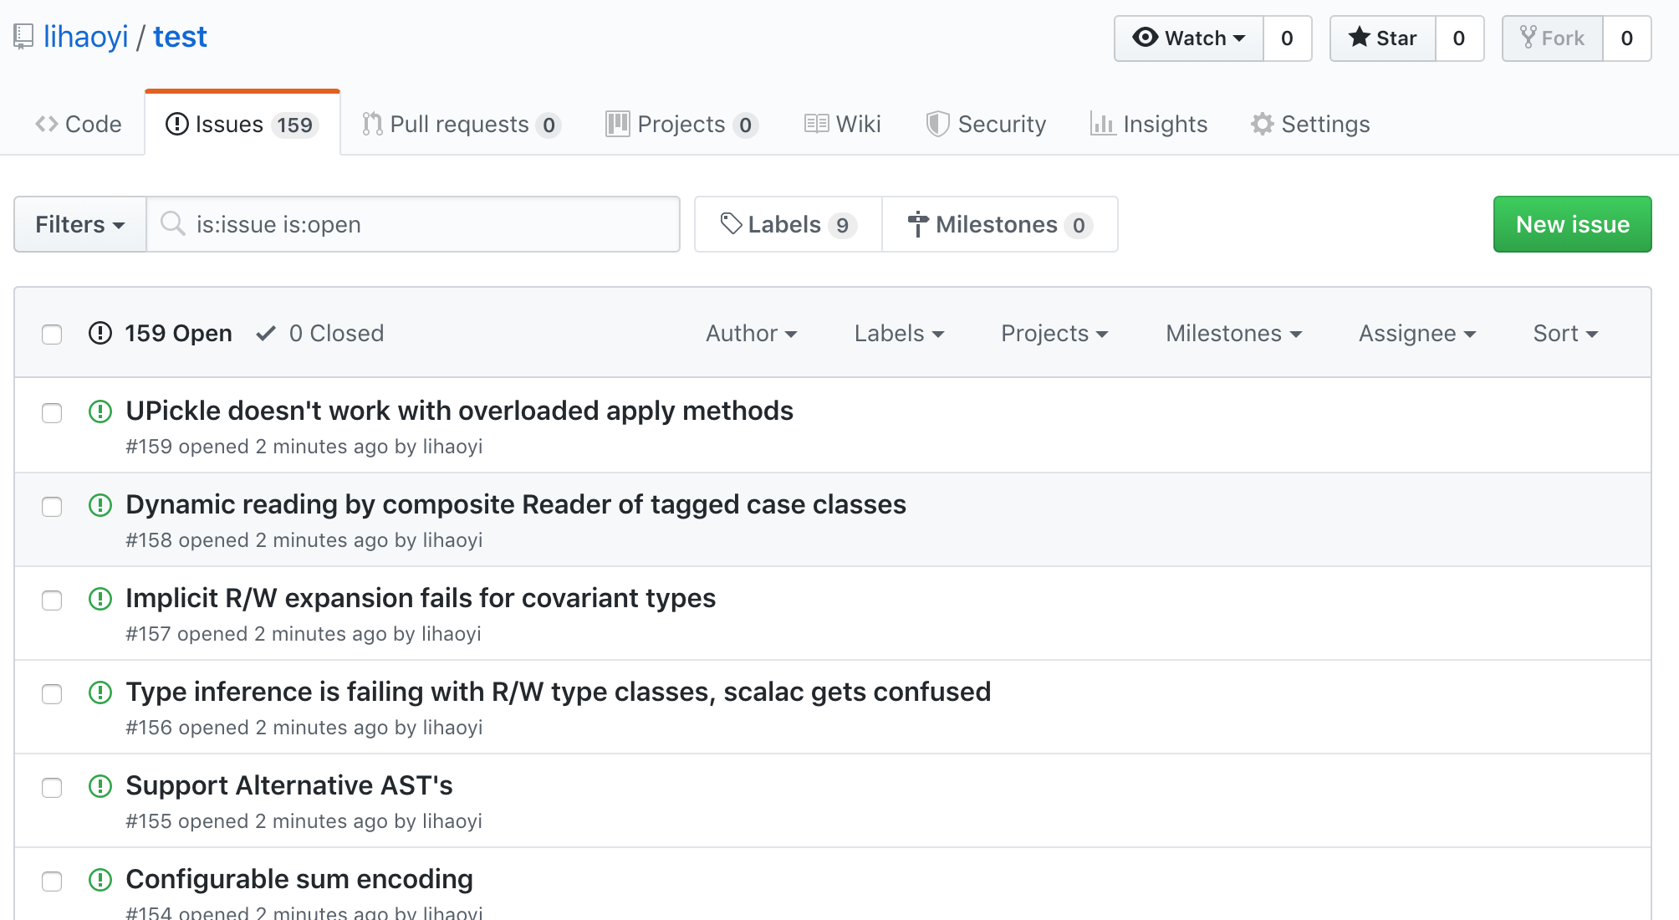The image size is (1679, 920).
Task: Click the Milestones signpost icon
Action: coord(917,224)
